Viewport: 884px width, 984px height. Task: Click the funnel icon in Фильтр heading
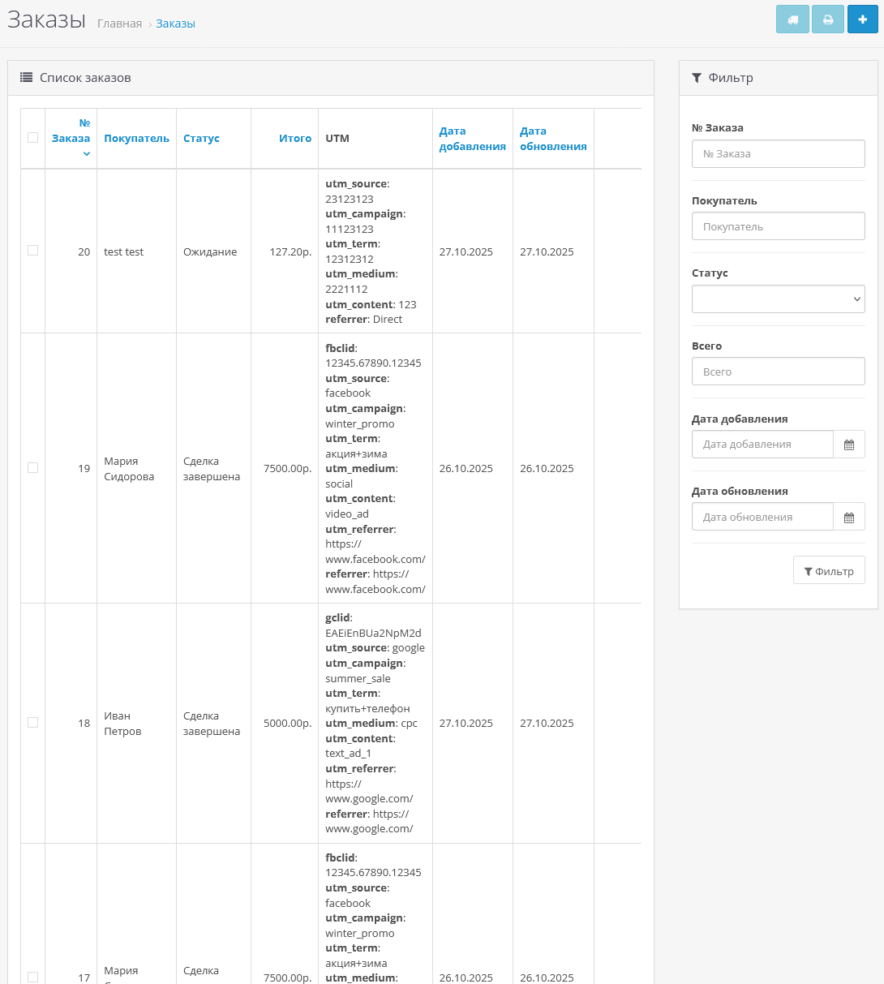click(697, 78)
